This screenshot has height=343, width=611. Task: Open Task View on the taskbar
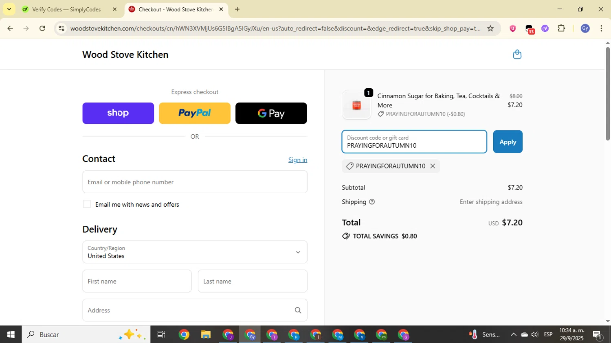[x=161, y=334]
